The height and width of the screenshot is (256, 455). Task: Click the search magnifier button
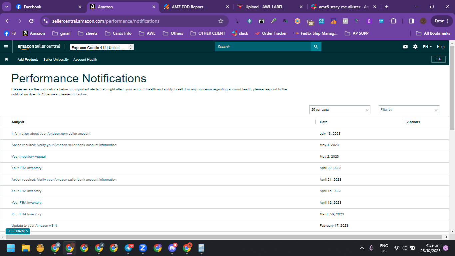pyautogui.click(x=316, y=47)
